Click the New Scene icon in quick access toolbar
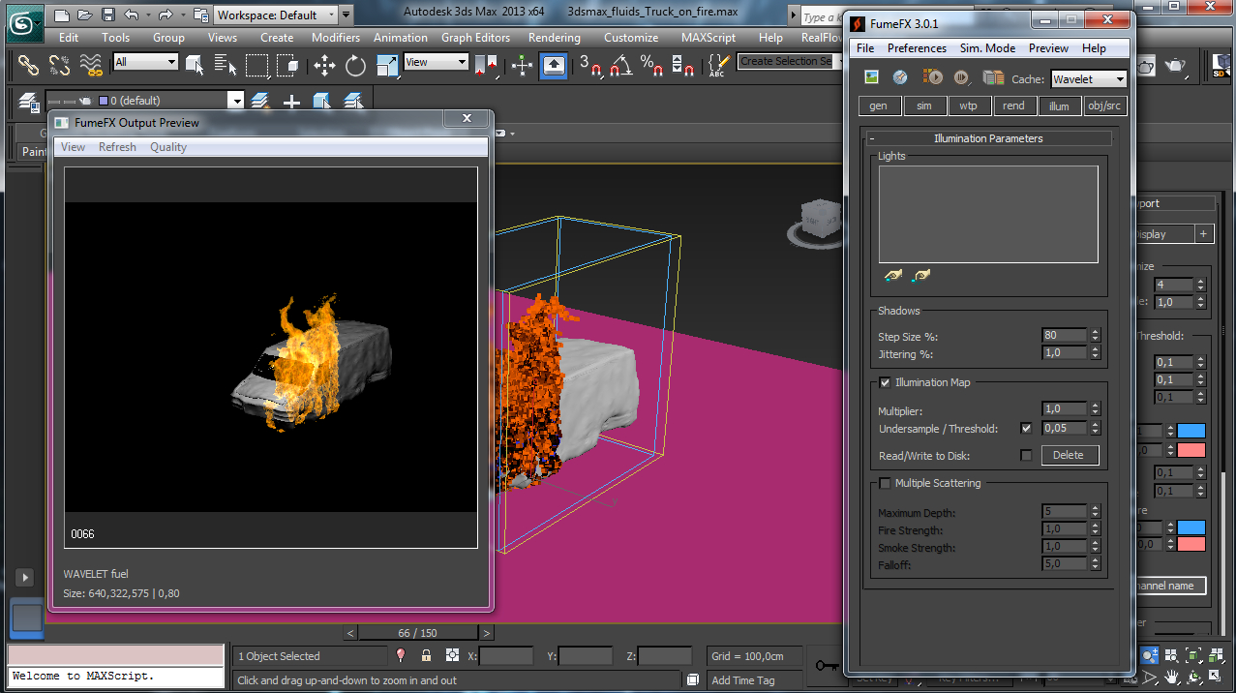Viewport: 1236px width, 693px height. tap(62, 15)
